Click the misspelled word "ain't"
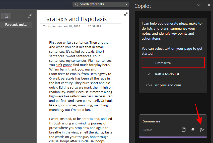213x143 pixels. [x=59, y=65]
